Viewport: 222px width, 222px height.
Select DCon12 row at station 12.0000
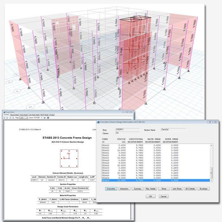(x=156, y=165)
